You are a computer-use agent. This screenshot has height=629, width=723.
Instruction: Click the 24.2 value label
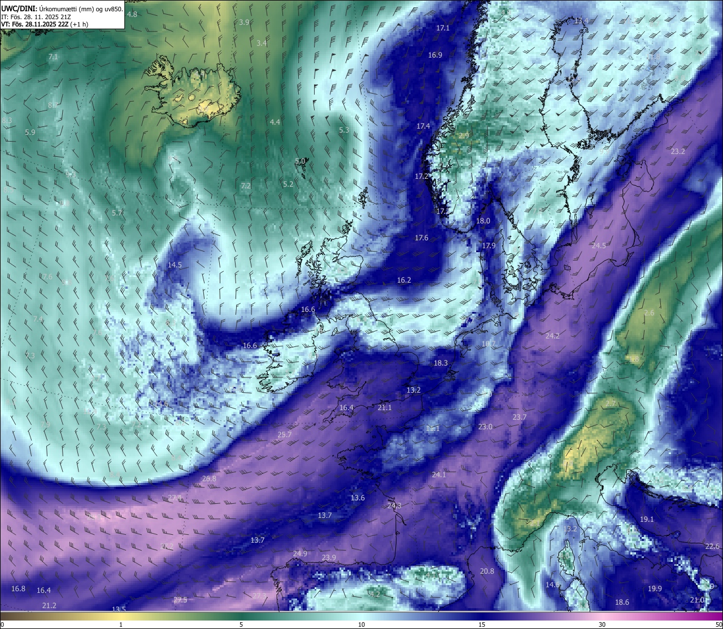click(552, 336)
